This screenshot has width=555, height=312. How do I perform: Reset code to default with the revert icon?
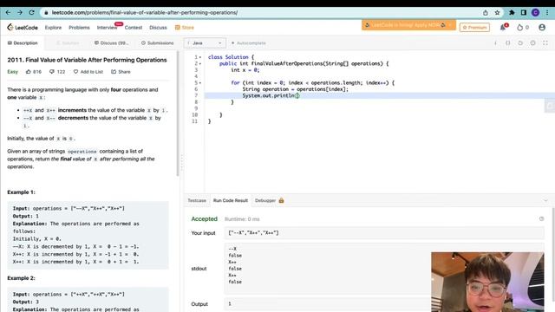[520, 42]
